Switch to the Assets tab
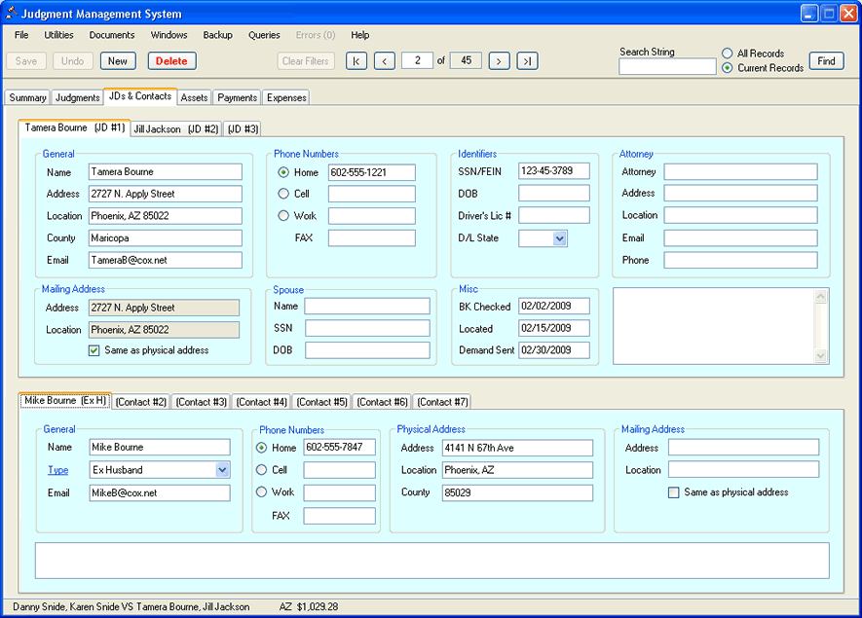Screen dimensions: 862x618 pyautogui.click(x=194, y=97)
